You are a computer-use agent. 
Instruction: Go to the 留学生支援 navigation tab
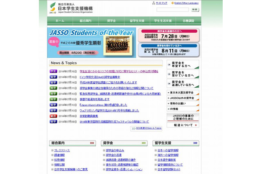tap(137, 21)
